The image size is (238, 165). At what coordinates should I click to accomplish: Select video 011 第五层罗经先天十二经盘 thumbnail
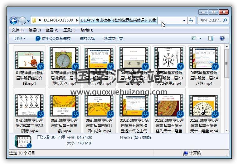pyautogui.click(x=169, y=106)
